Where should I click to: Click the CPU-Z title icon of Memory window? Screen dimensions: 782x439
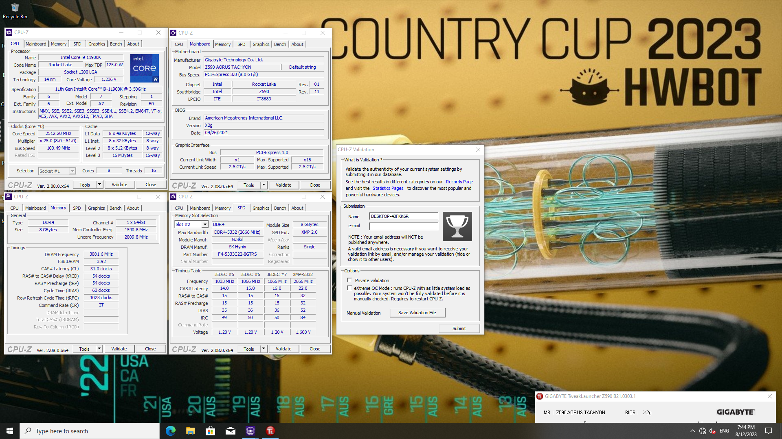point(9,197)
